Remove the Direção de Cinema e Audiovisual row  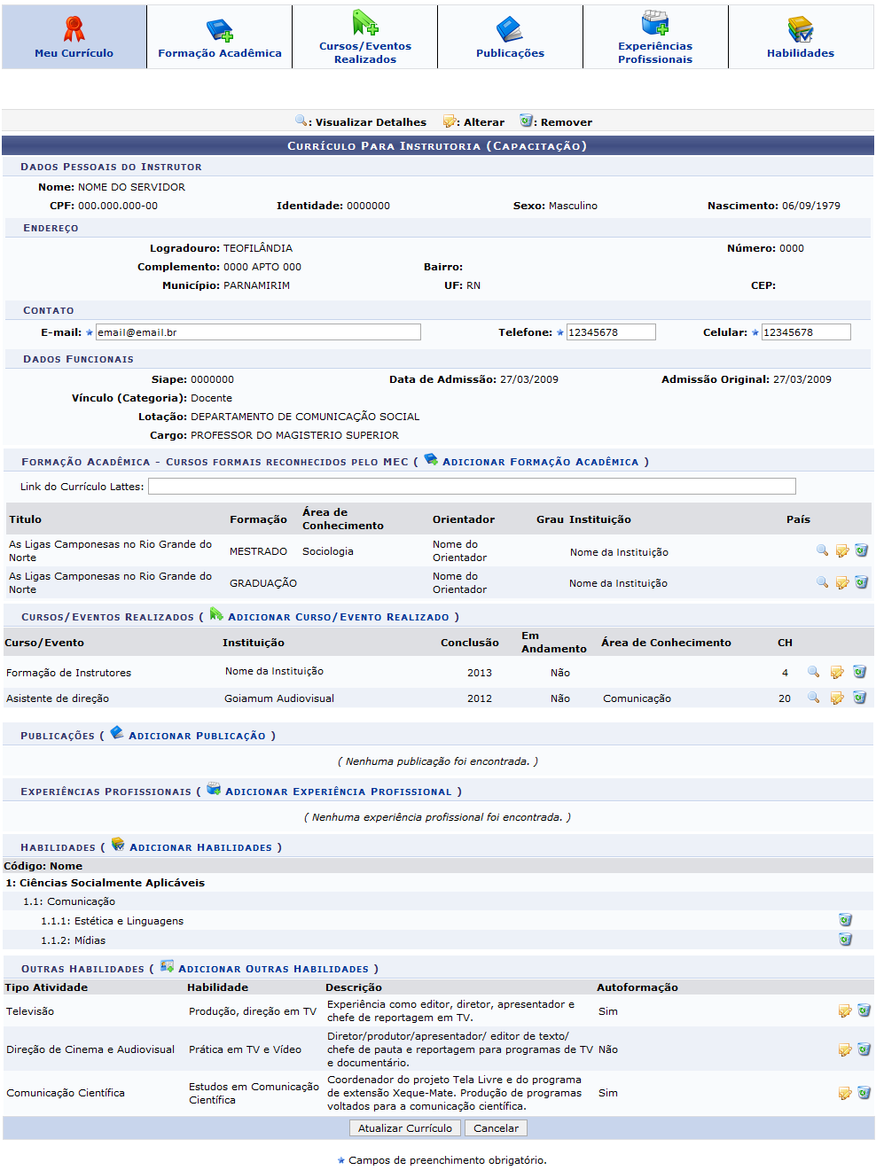864,1049
